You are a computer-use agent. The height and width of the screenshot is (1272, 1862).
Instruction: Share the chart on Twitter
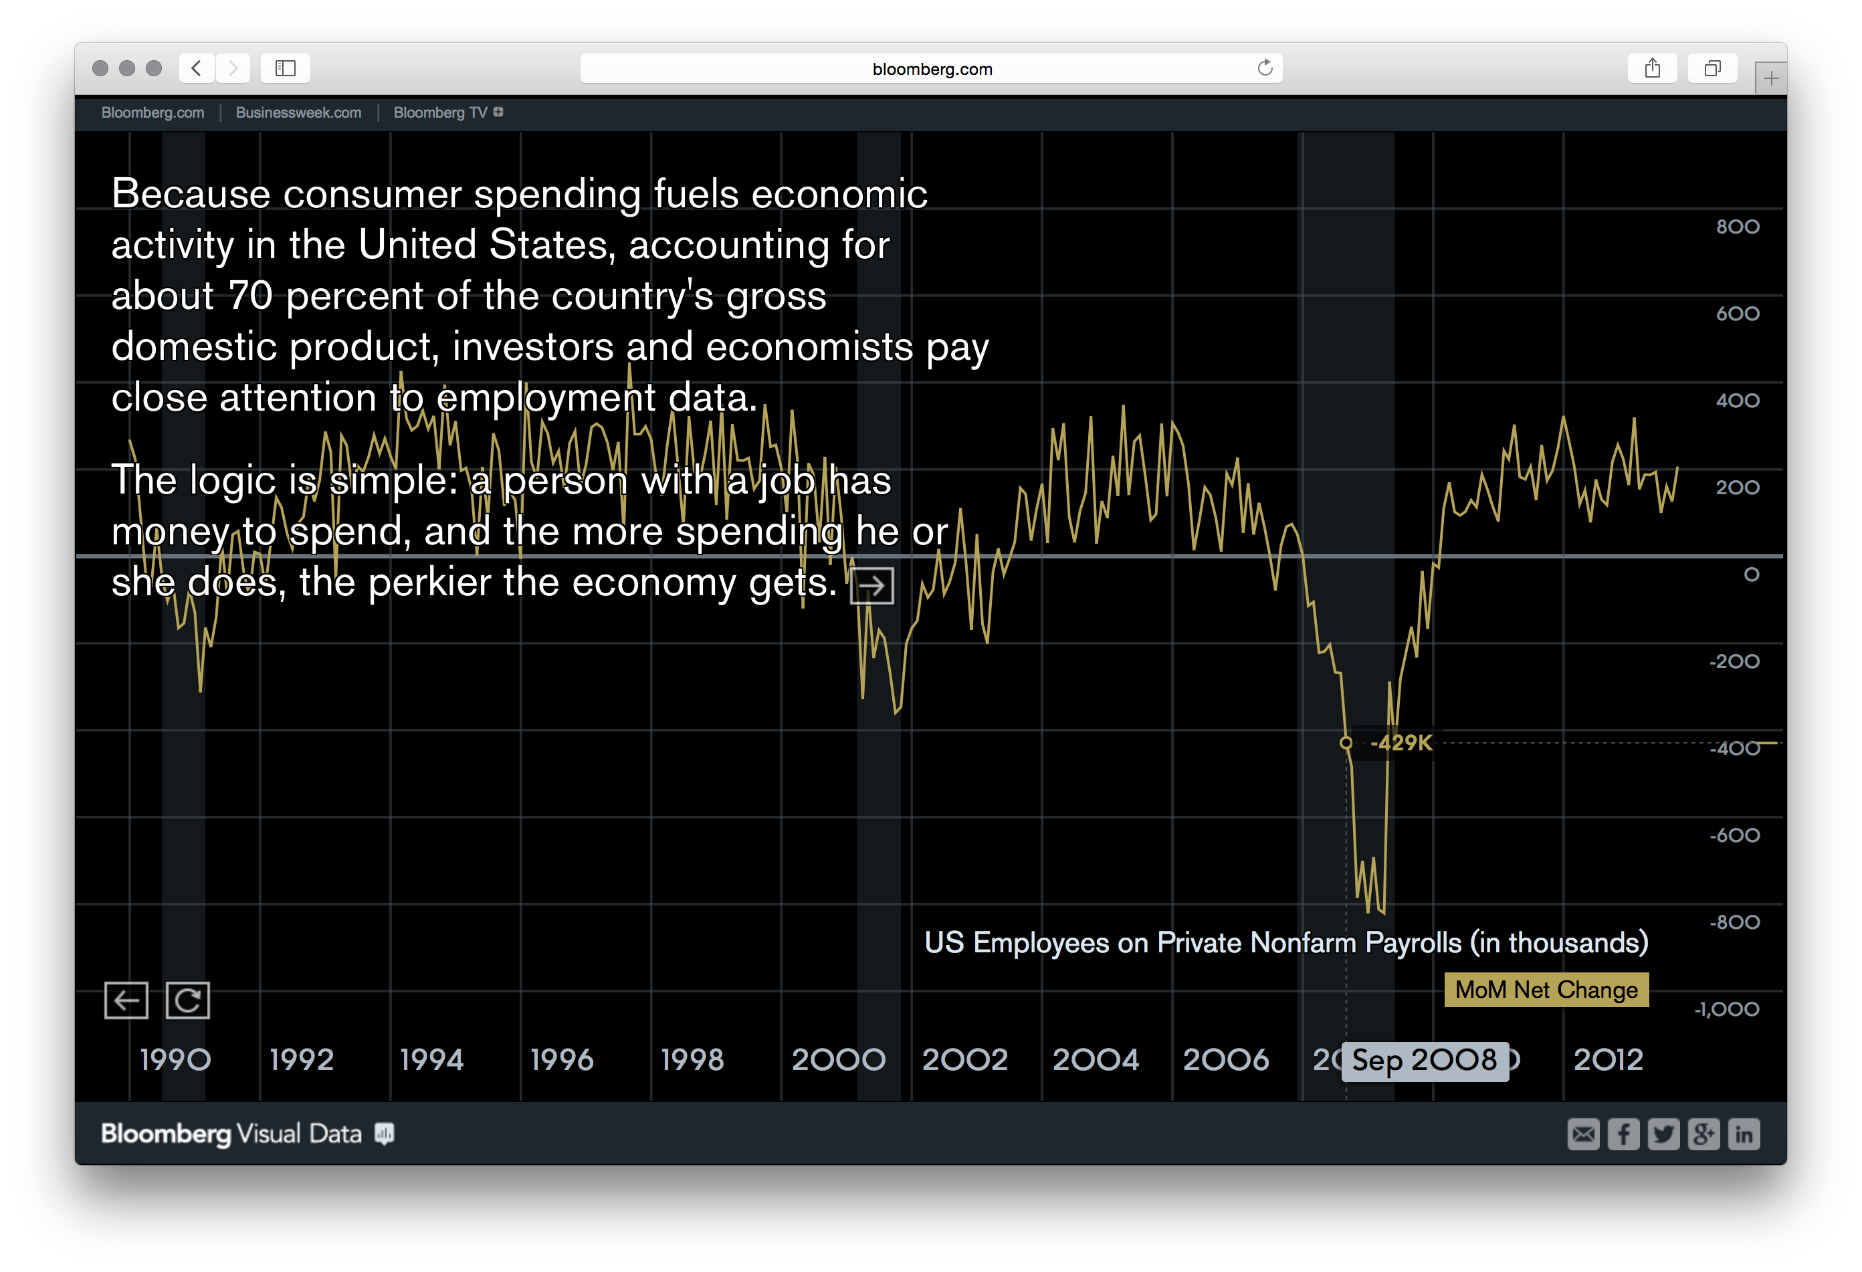point(1664,1134)
